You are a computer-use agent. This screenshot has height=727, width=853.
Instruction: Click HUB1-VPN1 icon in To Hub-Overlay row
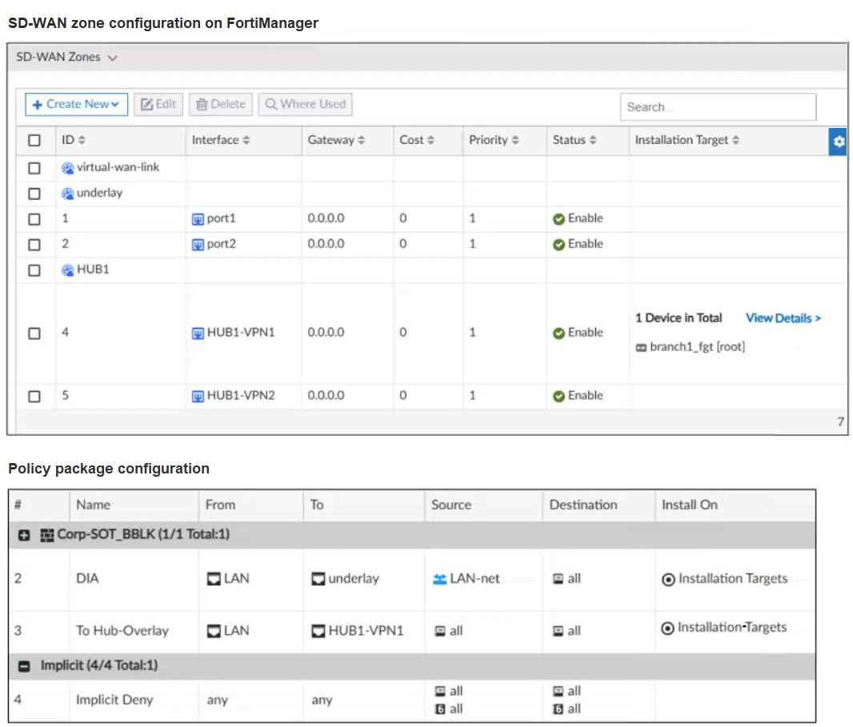click(318, 631)
